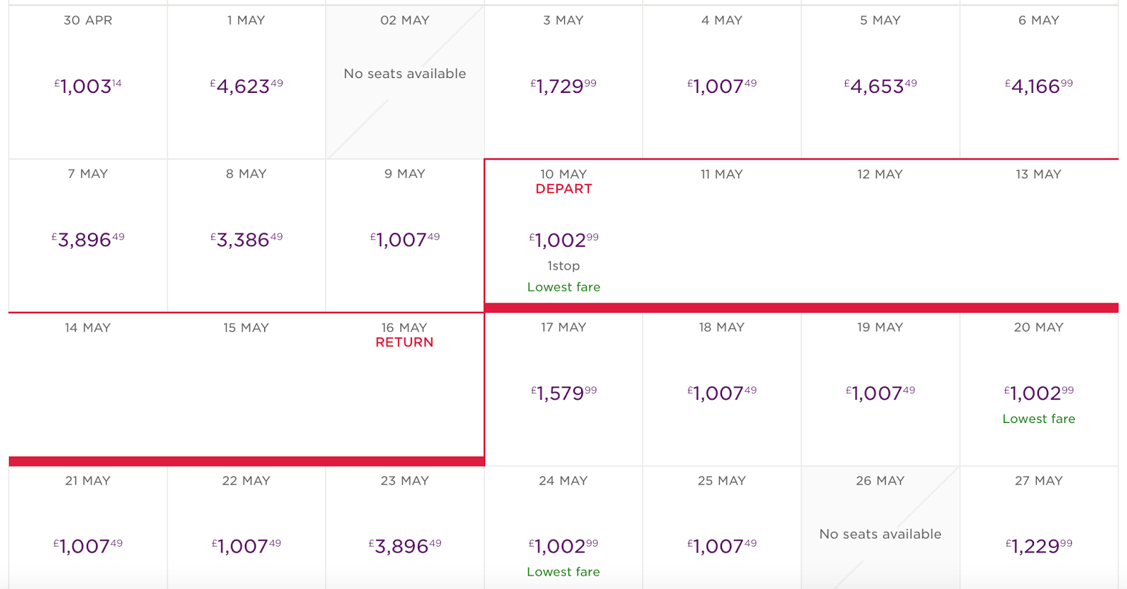Choose the 6 MAY fare of £4,166.99

[1039, 82]
